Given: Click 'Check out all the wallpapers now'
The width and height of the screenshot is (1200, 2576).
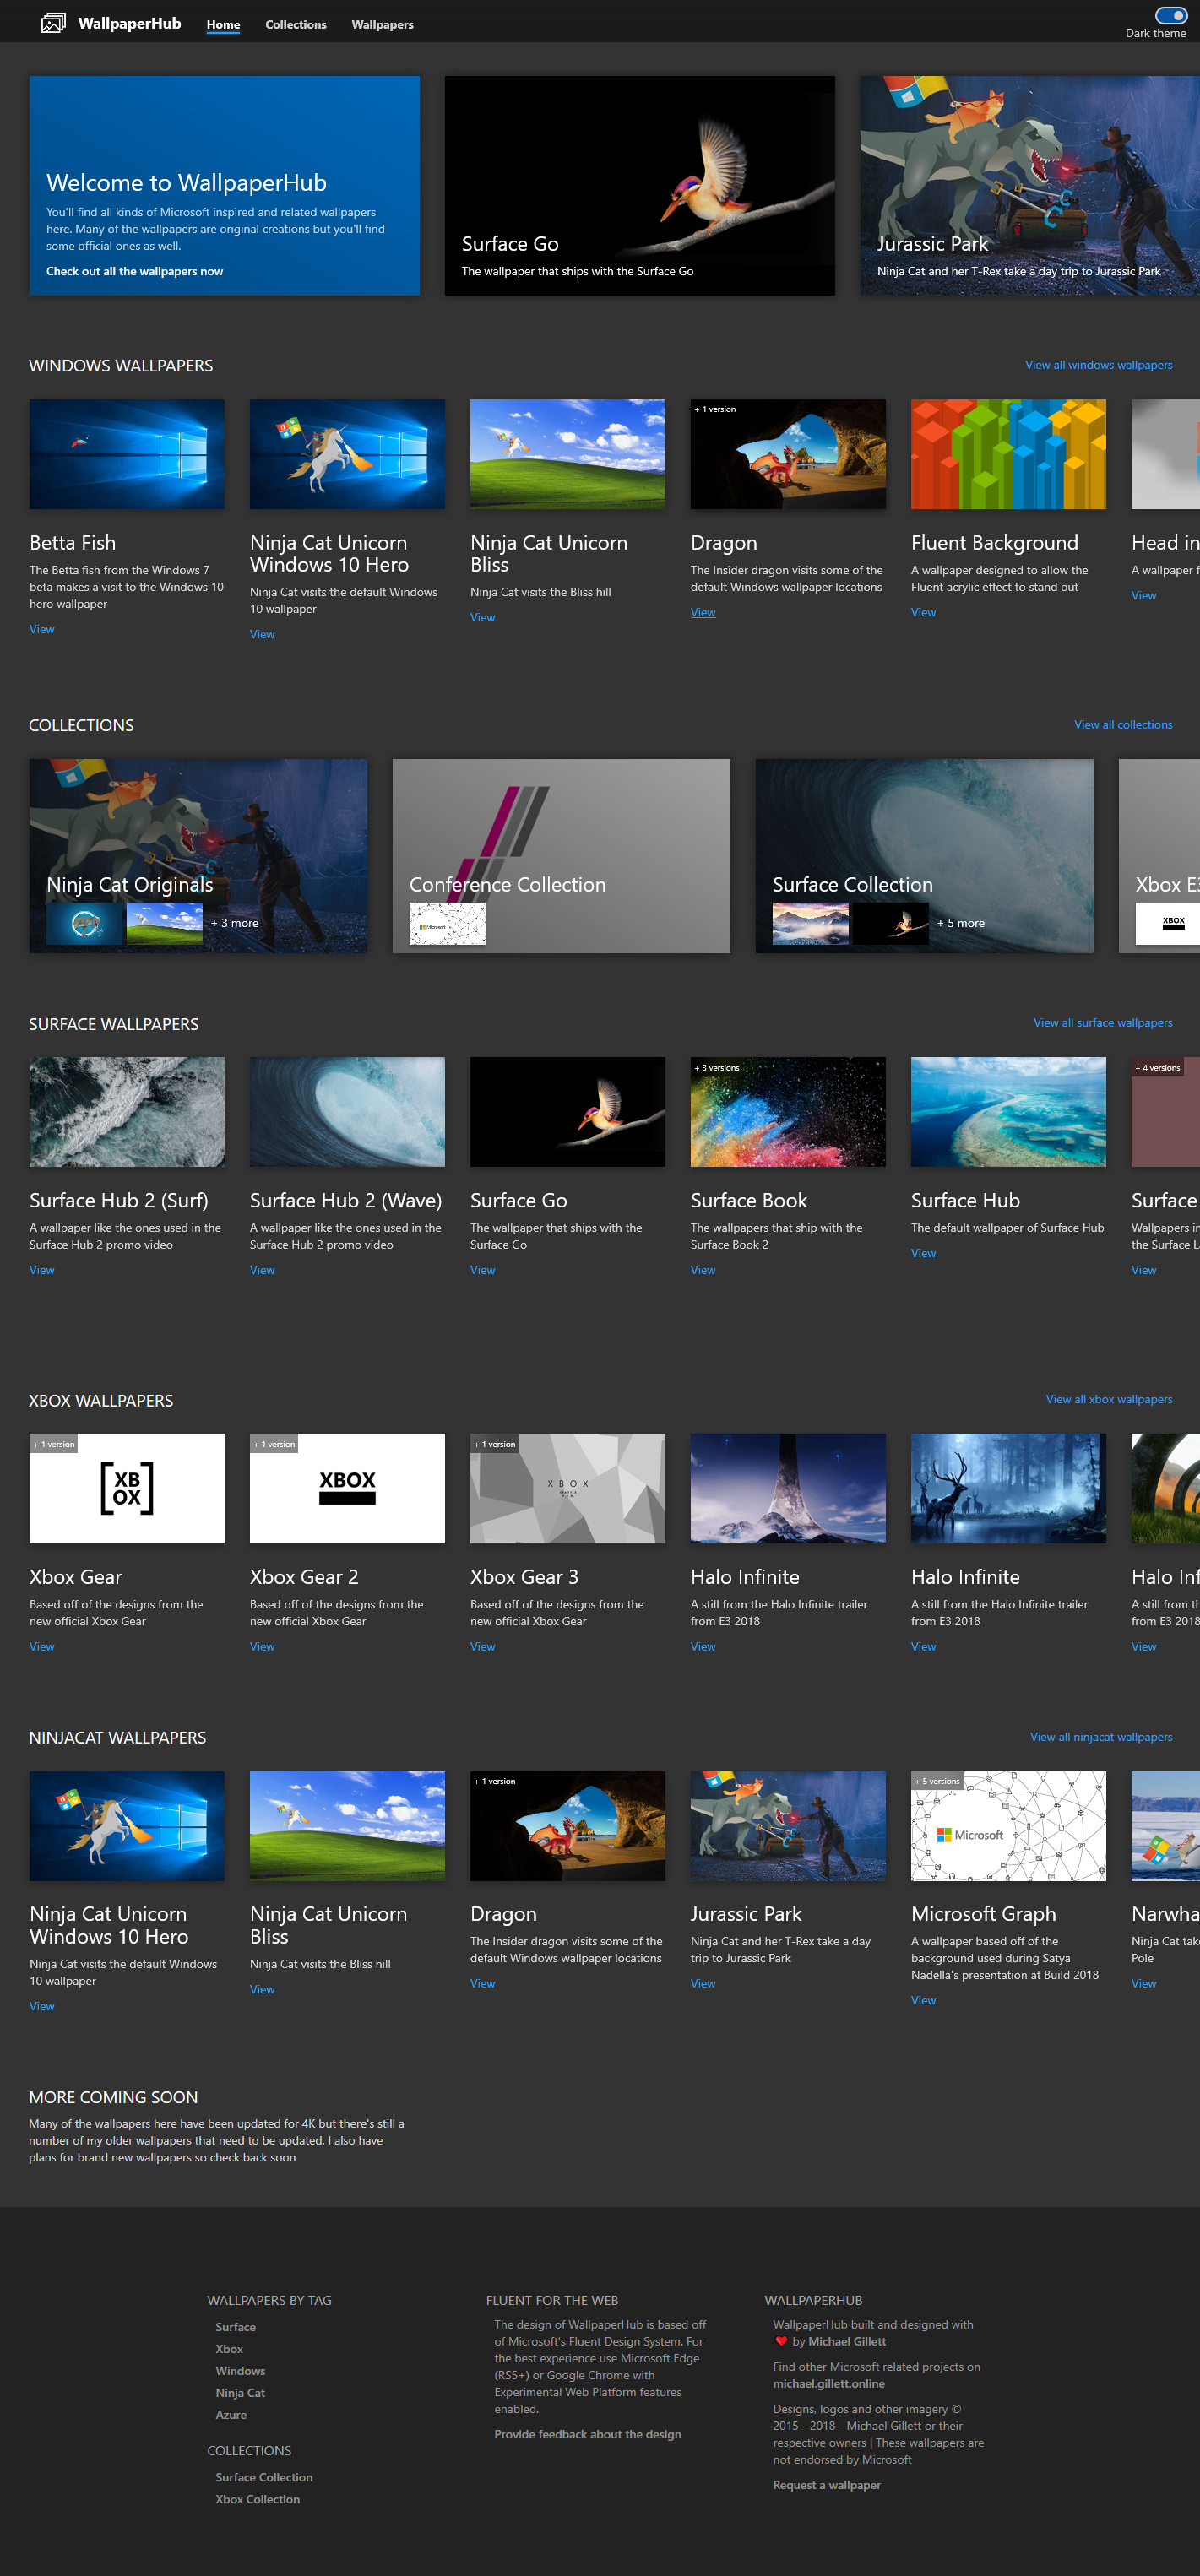Looking at the screenshot, I should pyautogui.click(x=134, y=271).
